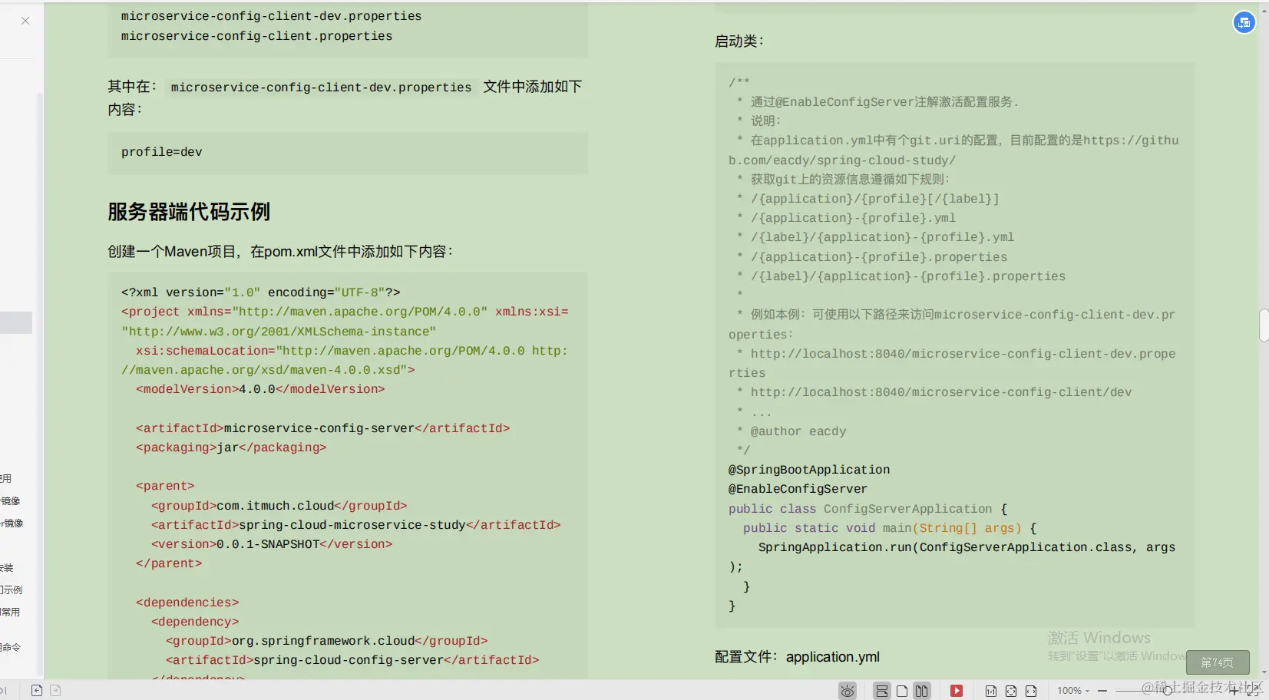The height and width of the screenshot is (700, 1269).
Task: Go to next page with forward-page icon
Action: pos(54,690)
